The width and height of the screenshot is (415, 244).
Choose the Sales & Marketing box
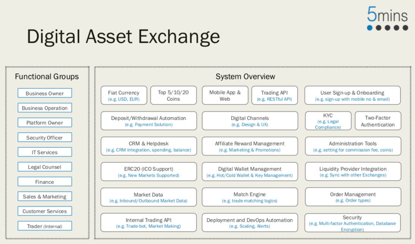click(x=45, y=197)
